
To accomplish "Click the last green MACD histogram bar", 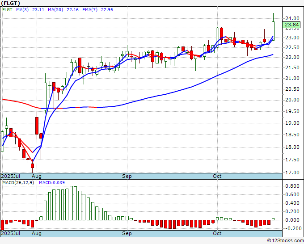I will point(273,219).
